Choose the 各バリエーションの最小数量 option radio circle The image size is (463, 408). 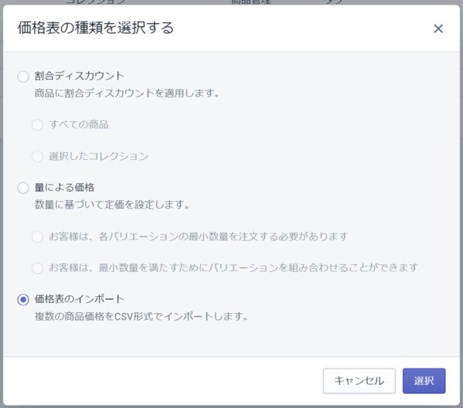click(x=38, y=236)
